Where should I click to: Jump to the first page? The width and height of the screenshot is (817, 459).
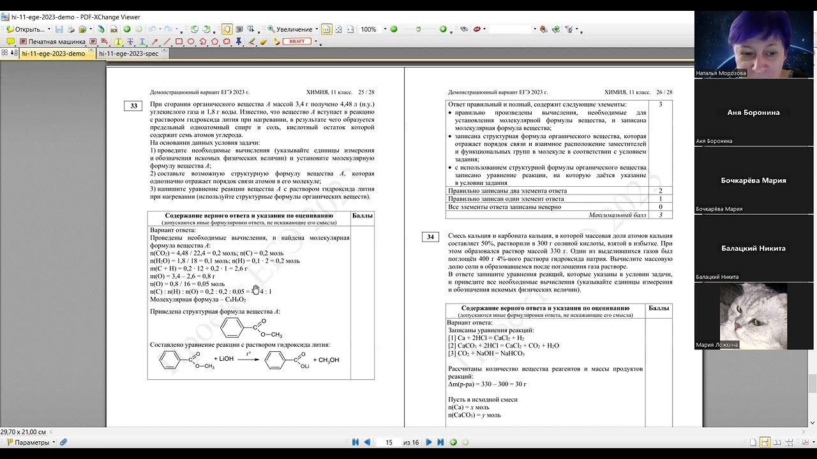[356, 442]
